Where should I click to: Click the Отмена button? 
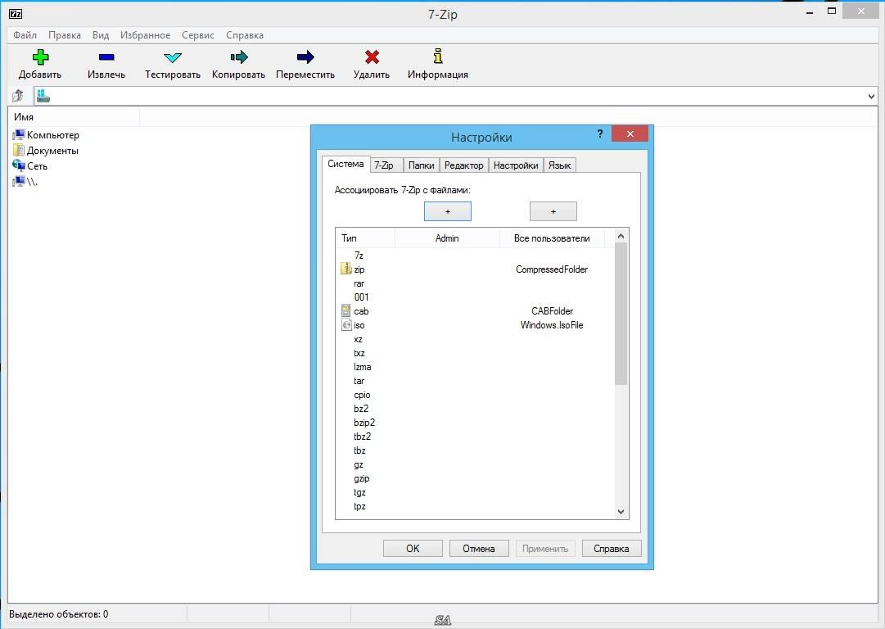tap(479, 548)
